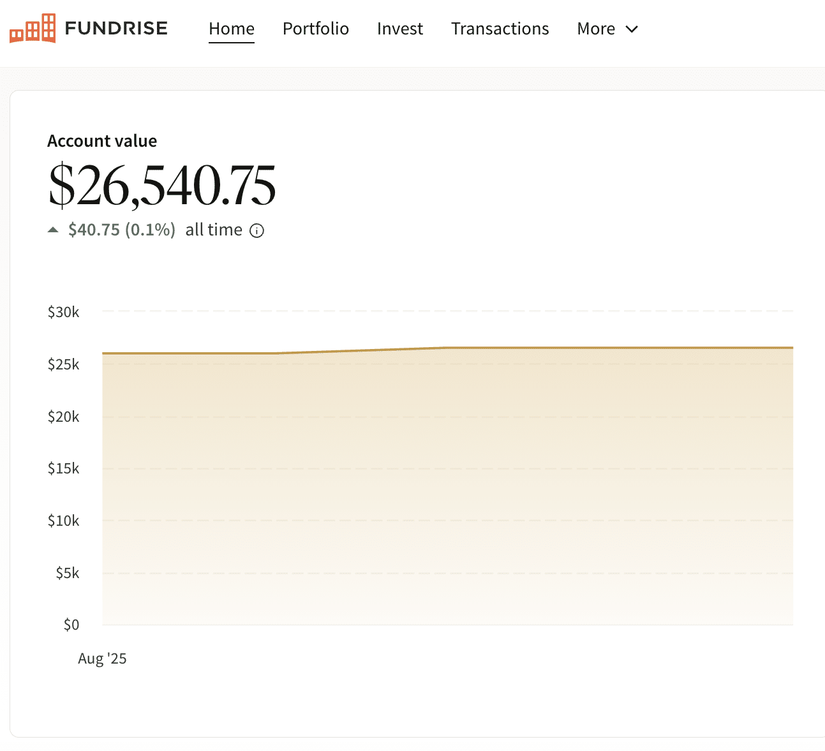Image resolution: width=825 pixels, height=751 pixels.
Task: Click the all time period label
Action: [x=214, y=230]
